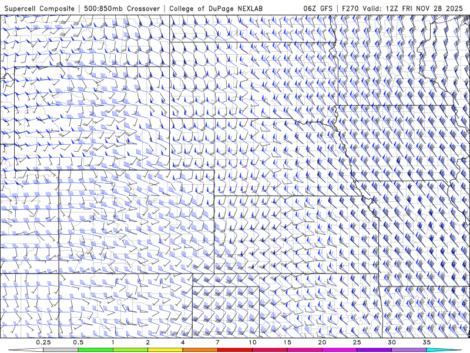
Task: Select the red colorbar segment
Action: tap(234, 350)
